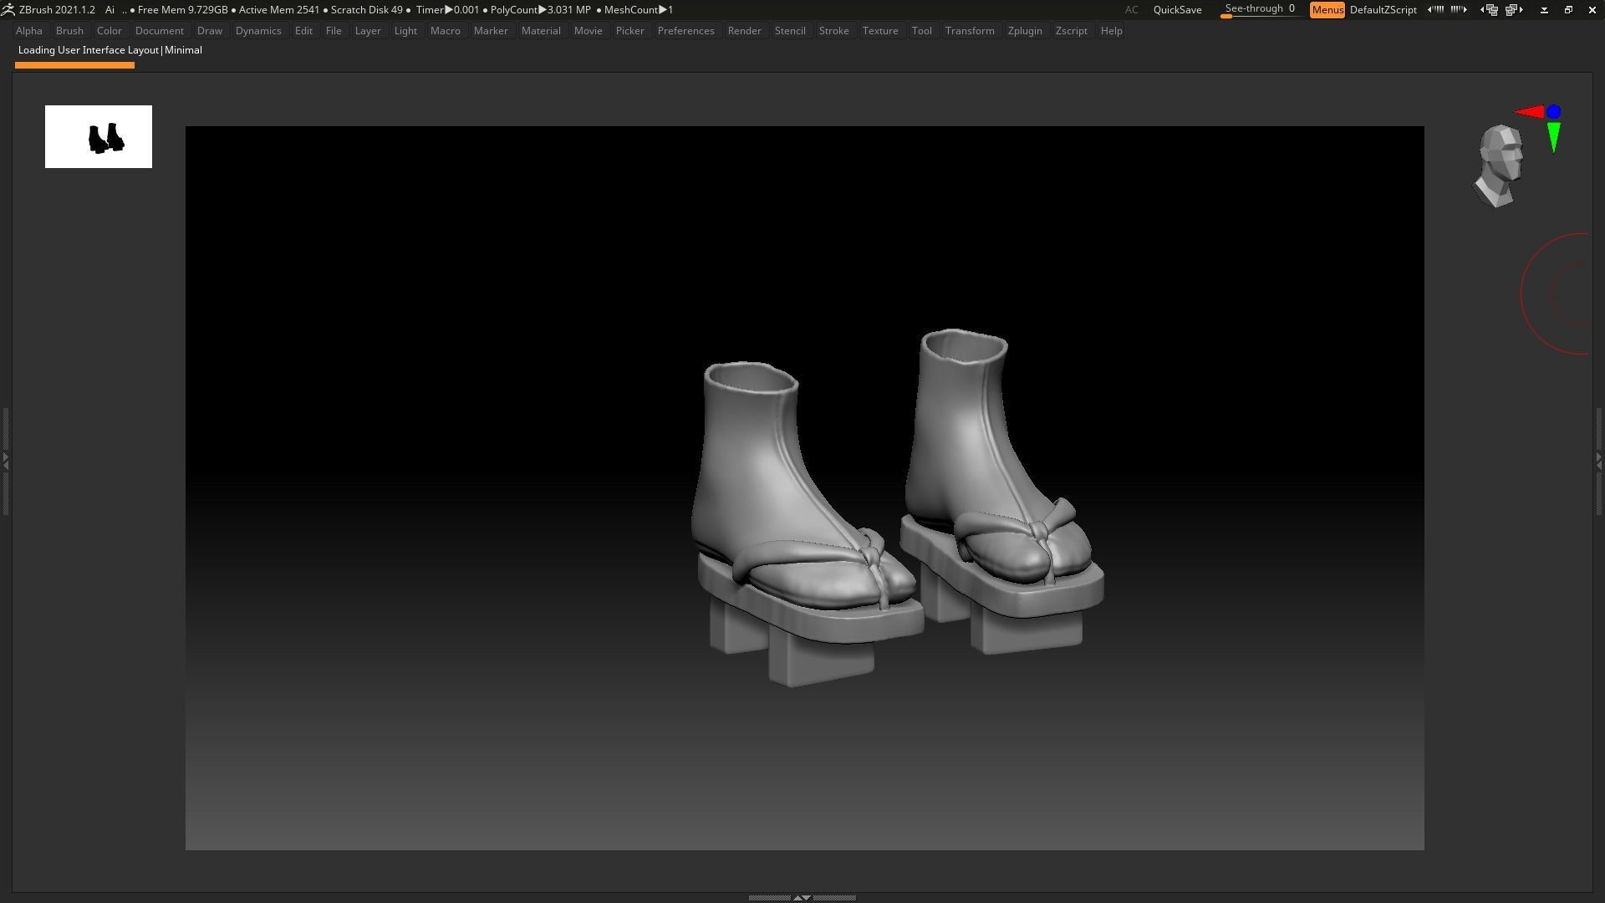
Task: Click the QuickSave button
Action: (x=1177, y=10)
